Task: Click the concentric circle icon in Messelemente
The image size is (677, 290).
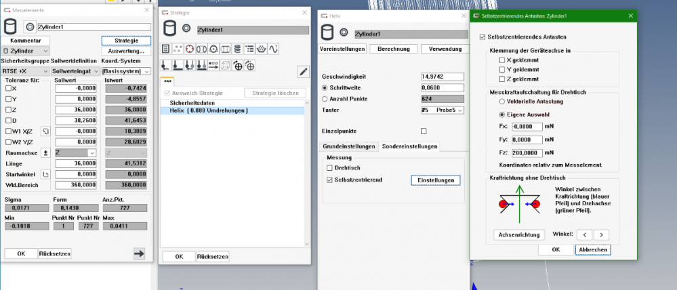Action: point(30,26)
